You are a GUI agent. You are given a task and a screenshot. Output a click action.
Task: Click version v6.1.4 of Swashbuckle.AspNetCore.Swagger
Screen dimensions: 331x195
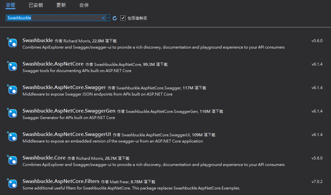click(317, 88)
